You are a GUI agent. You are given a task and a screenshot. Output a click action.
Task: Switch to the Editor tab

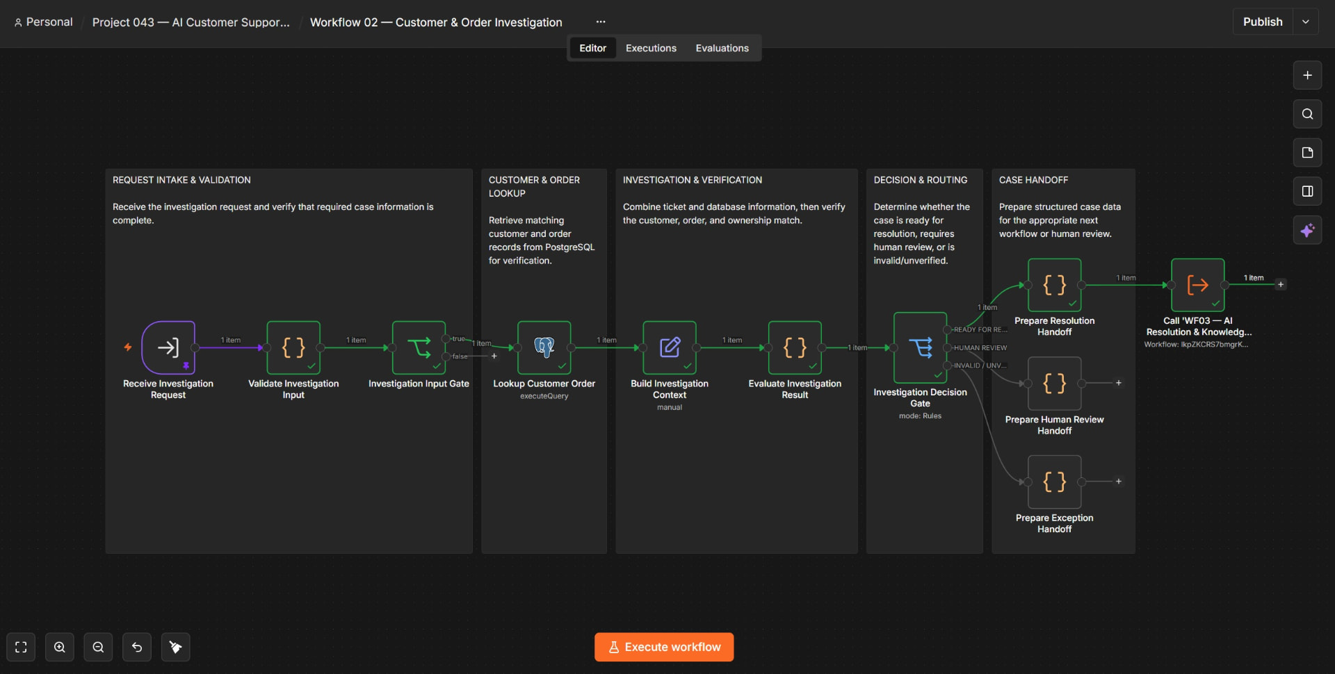coord(592,48)
